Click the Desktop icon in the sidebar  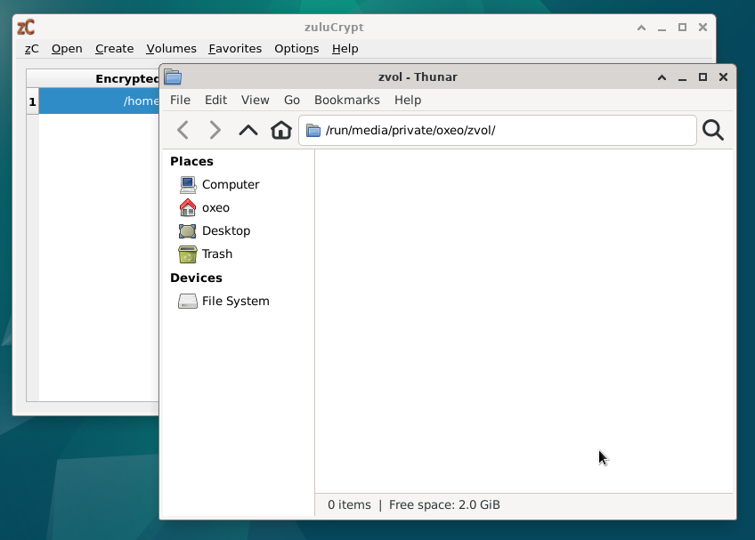tap(187, 230)
